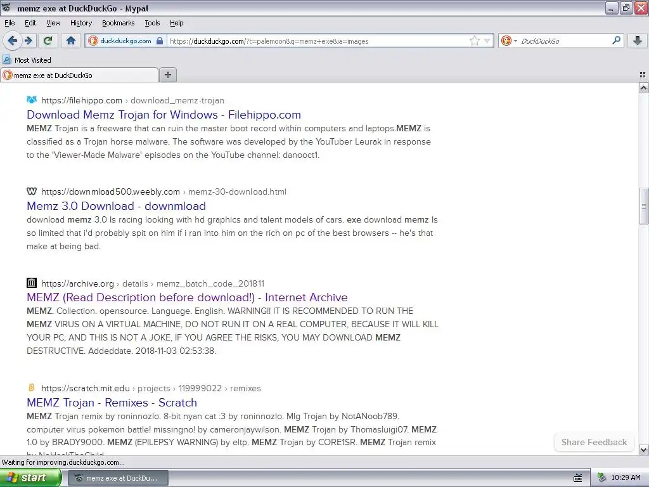Open 'MEMZ (Read Description before download!)' link

pos(187,297)
